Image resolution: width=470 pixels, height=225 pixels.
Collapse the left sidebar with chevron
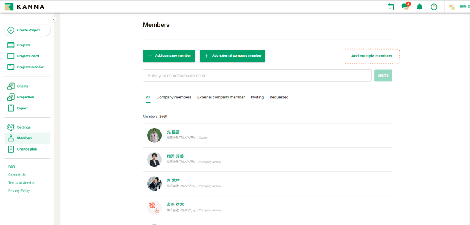(54, 20)
